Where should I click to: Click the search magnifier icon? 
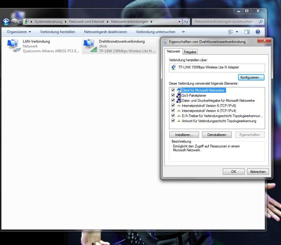pyautogui.click(x=261, y=22)
